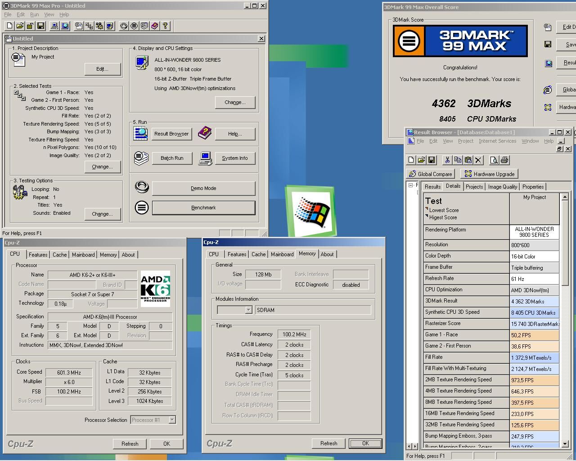Switch to Properties tab in Result Browser
Screen dimensions: 576x461
click(x=533, y=187)
